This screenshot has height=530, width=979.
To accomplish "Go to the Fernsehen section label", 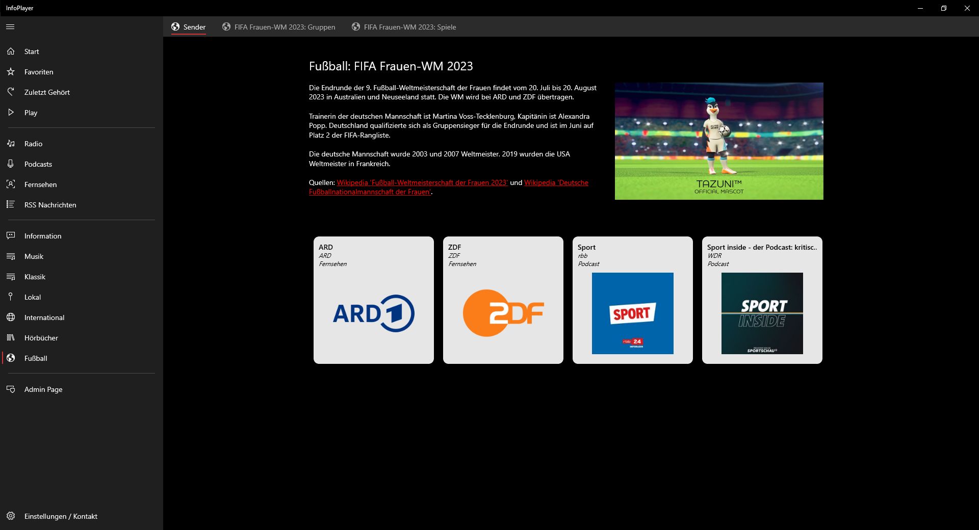I will click(40, 184).
